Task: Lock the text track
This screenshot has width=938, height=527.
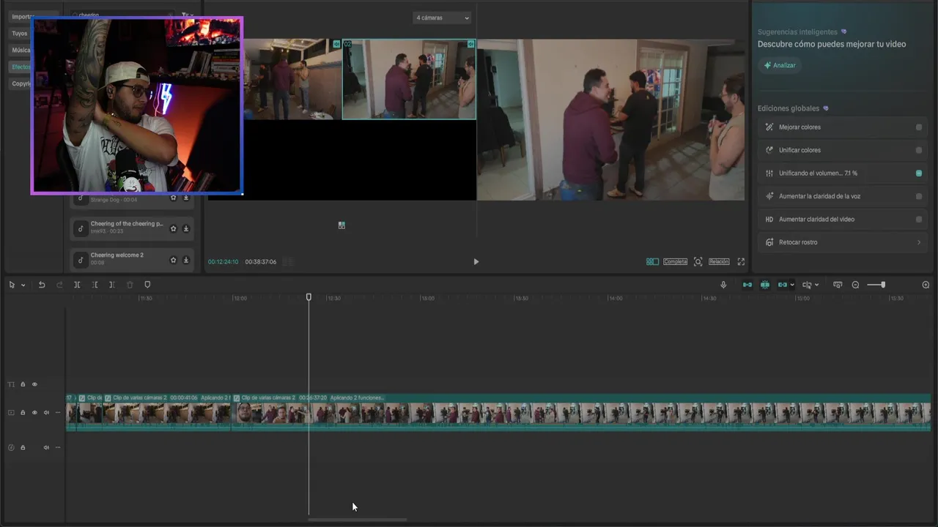Action: (x=23, y=384)
